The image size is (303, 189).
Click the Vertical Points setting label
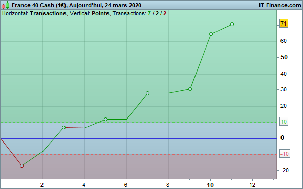[x=90, y=13]
